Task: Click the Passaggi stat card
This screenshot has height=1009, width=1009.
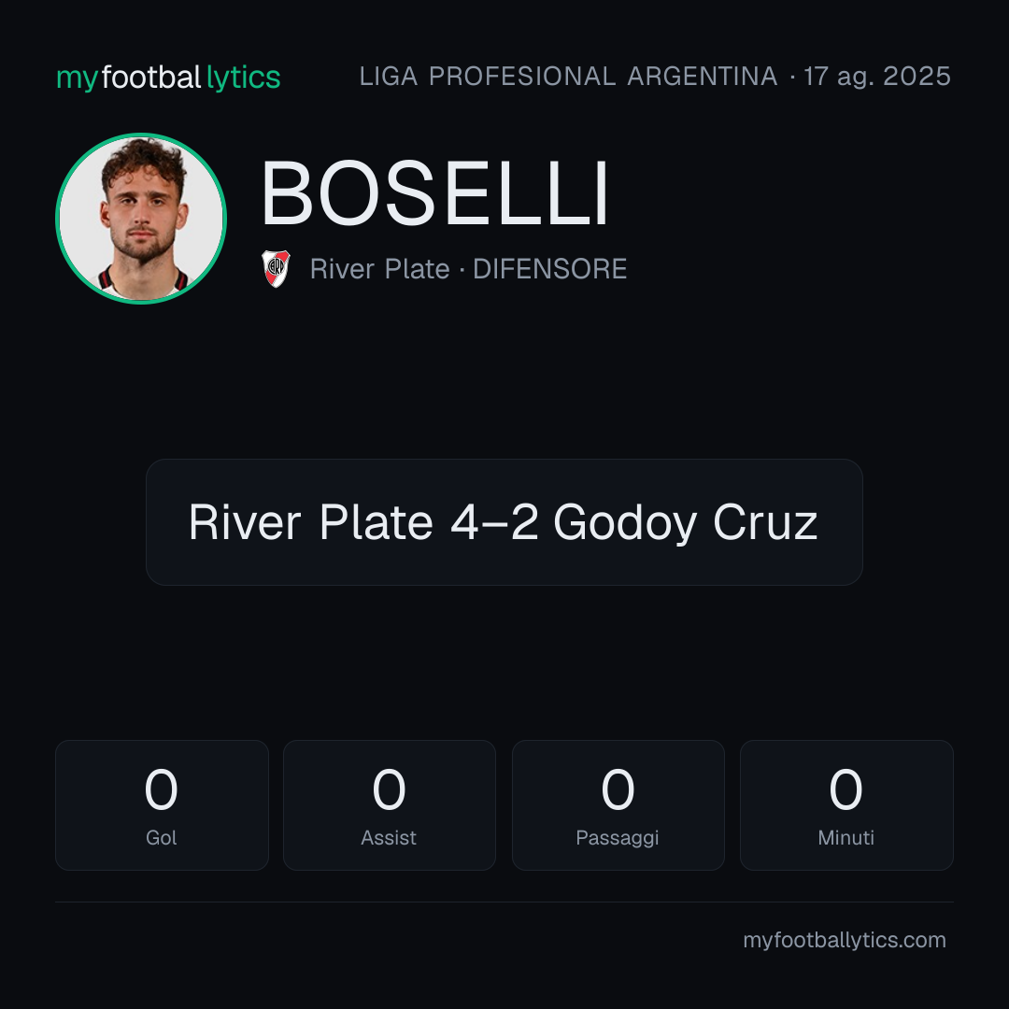Action: click(618, 805)
